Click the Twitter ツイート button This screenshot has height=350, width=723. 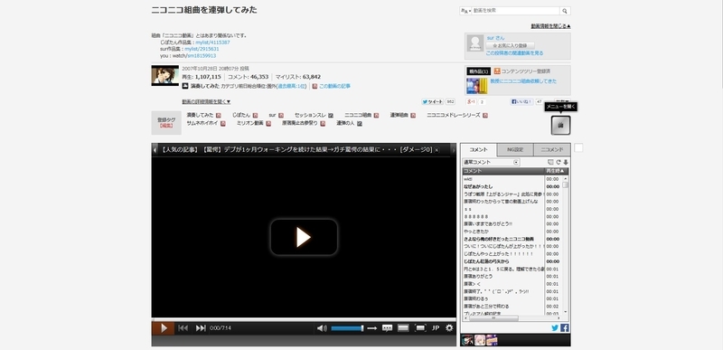pos(433,102)
